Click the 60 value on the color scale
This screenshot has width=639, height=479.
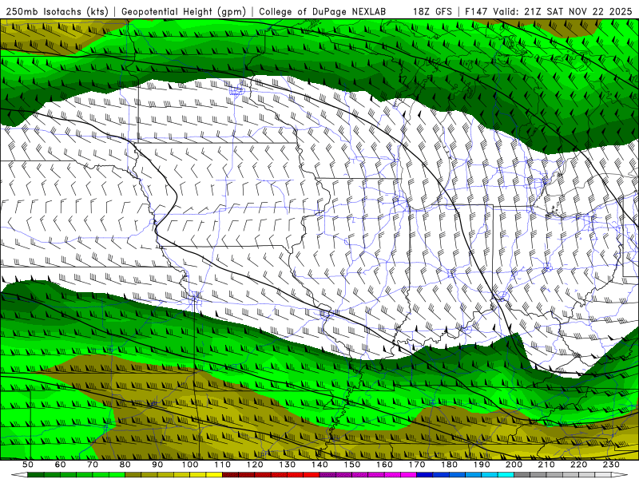point(61,465)
